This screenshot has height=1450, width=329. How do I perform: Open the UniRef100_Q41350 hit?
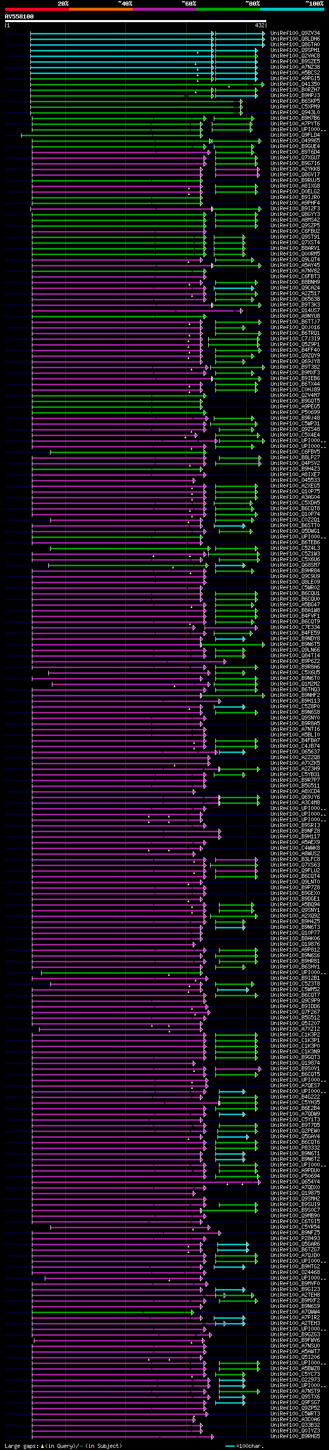(295, 84)
